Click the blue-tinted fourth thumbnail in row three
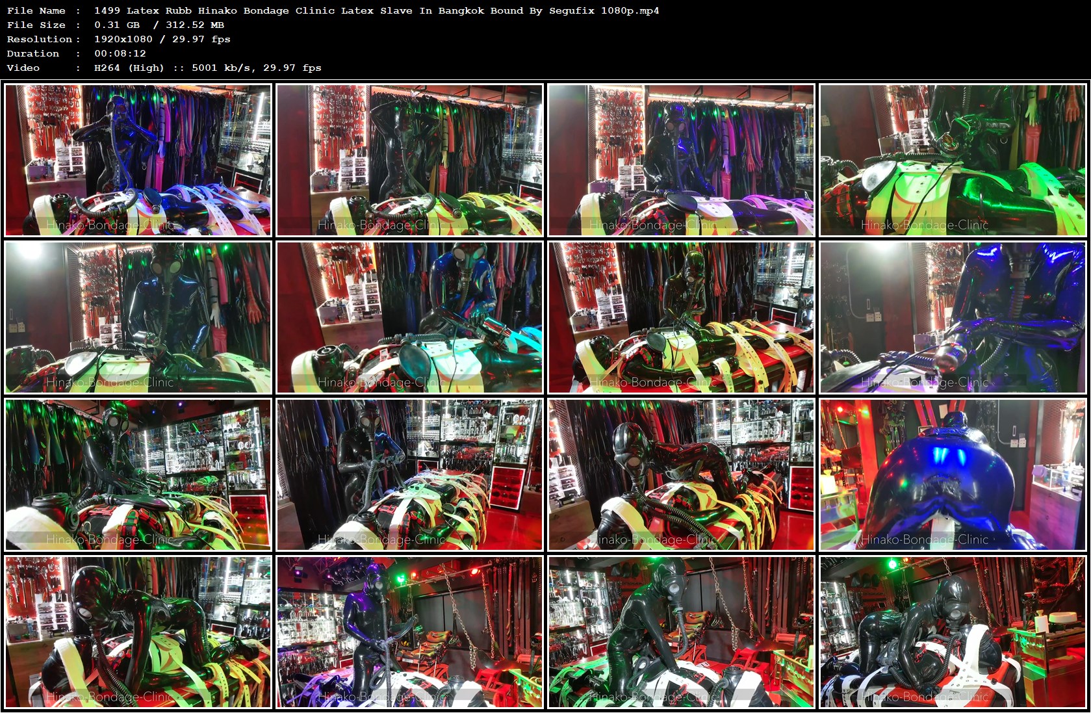 953,474
